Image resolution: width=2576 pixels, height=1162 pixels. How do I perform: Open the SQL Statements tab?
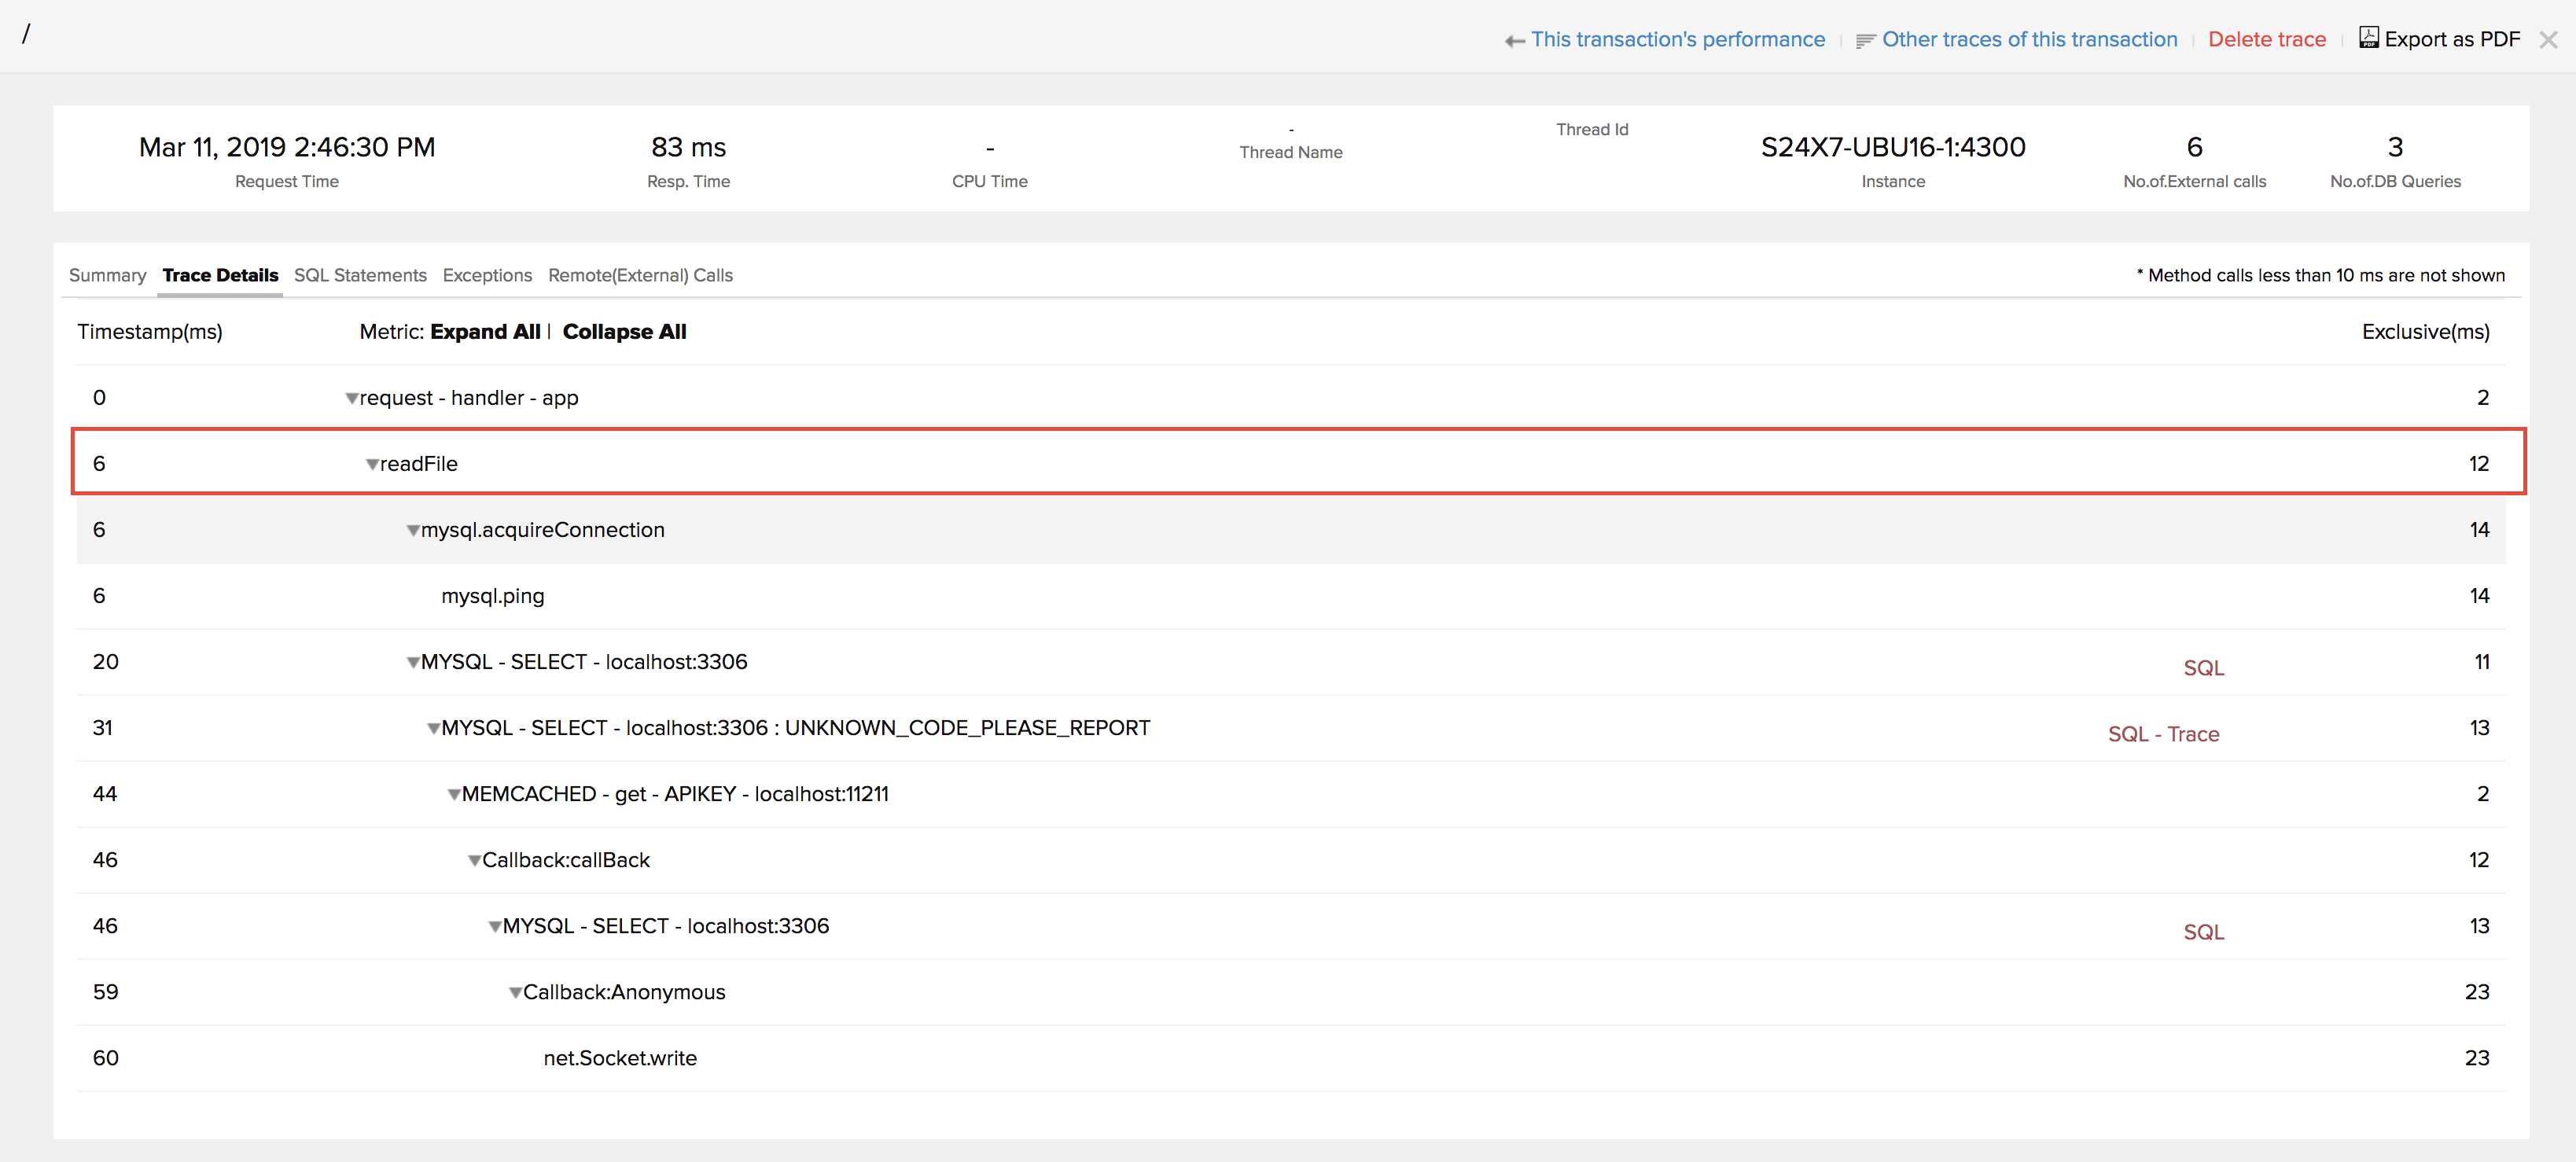click(x=360, y=275)
